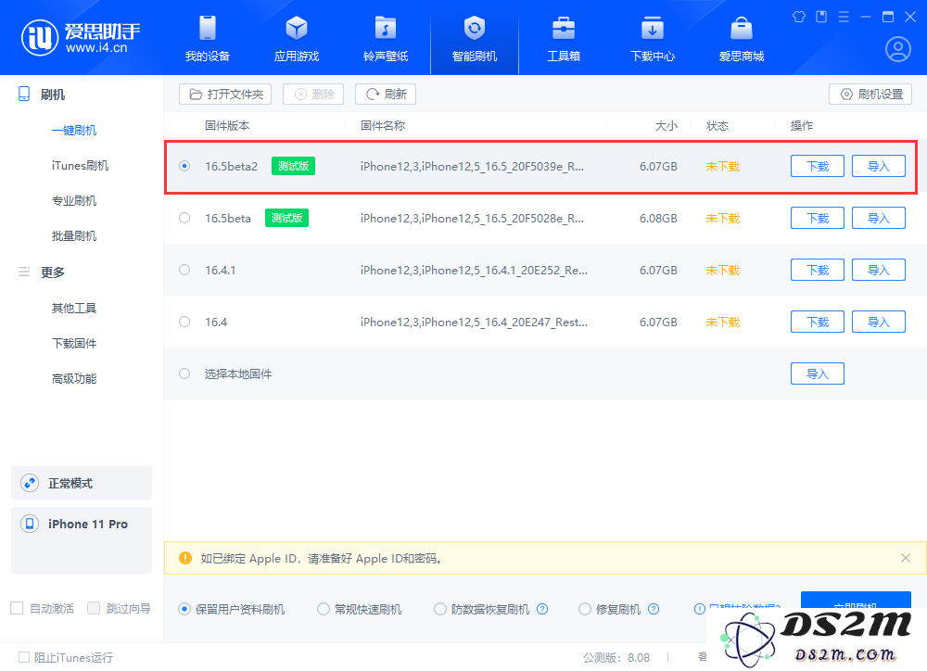Download the 16.4 firmware
This screenshot has width=927, height=671.
818,322
